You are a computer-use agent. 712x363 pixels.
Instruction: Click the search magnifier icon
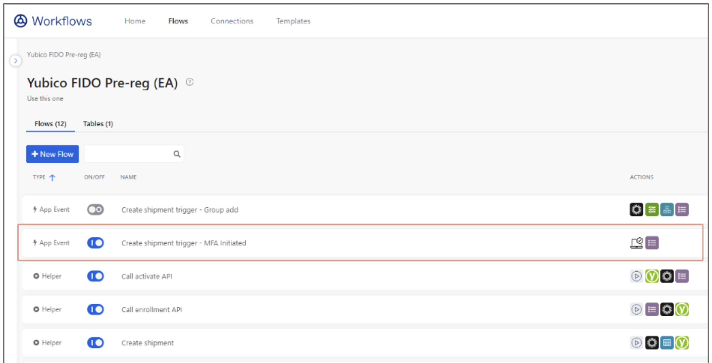click(177, 154)
